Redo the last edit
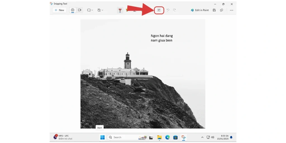 click(x=175, y=10)
